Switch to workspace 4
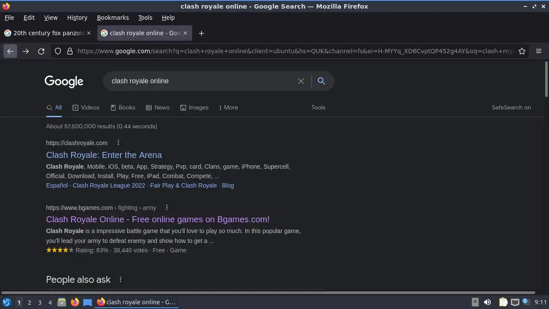549x309 pixels. (50, 302)
